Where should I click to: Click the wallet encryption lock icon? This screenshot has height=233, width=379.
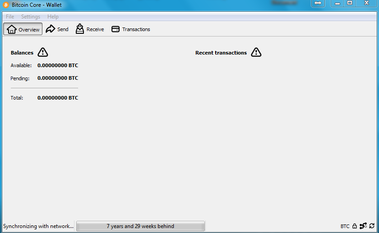[354, 226]
